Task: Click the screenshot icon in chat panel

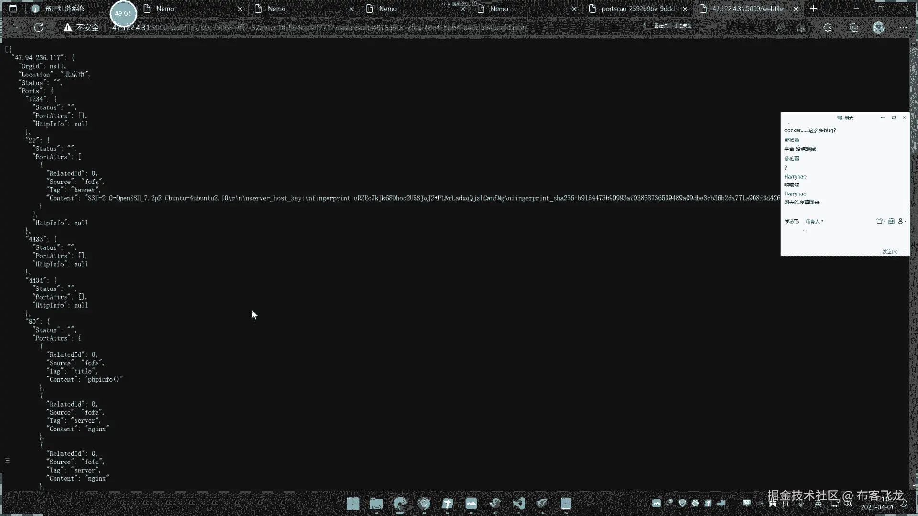Action: (x=891, y=221)
